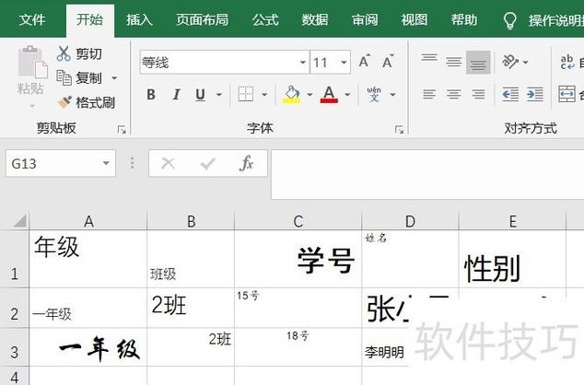Image resolution: width=584 pixels, height=385 pixels.
Task: Increase font size with larger A
Action: tap(365, 62)
